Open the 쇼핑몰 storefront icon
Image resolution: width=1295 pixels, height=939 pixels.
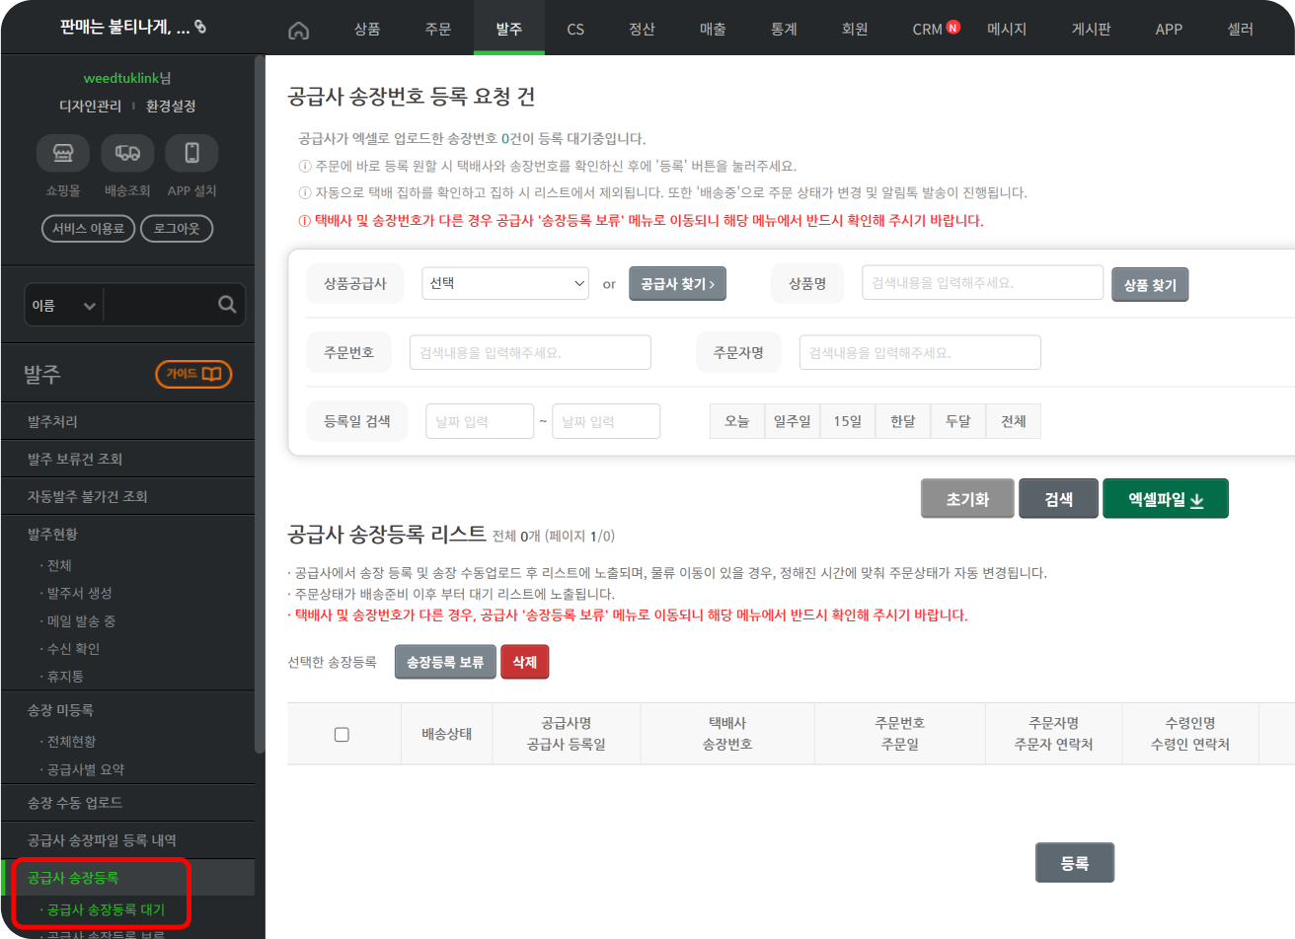point(63,153)
